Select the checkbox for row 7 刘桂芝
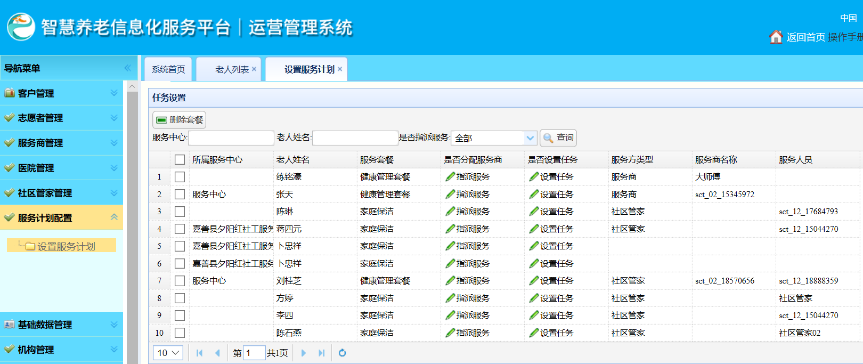The height and width of the screenshot is (364, 863). [180, 281]
